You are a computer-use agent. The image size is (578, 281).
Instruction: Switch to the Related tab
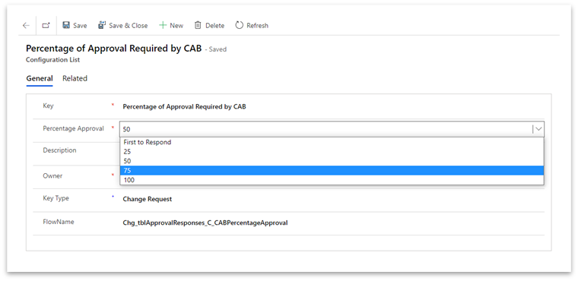75,78
